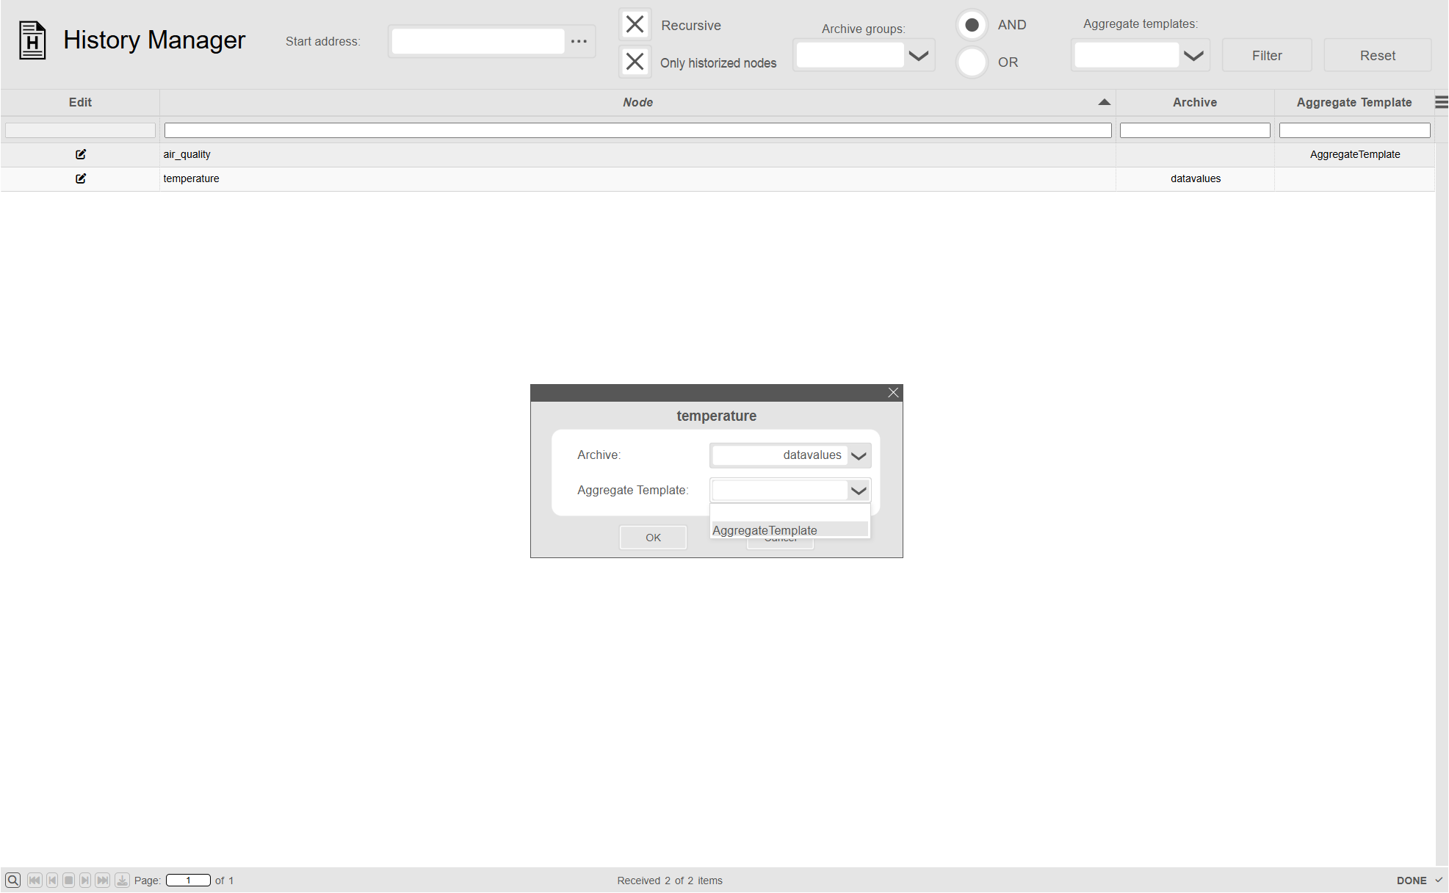This screenshot has height=893, width=1449.
Task: Toggle Only historized nodes checkbox
Action: point(635,62)
